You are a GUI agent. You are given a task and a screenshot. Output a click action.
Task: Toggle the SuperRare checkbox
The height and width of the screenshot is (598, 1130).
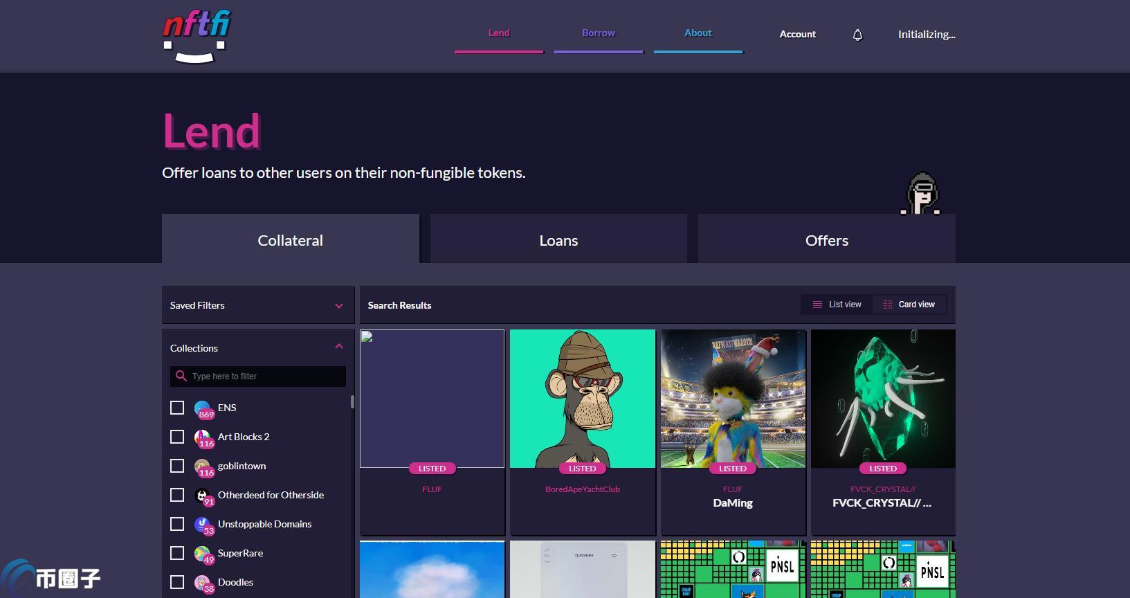click(177, 553)
